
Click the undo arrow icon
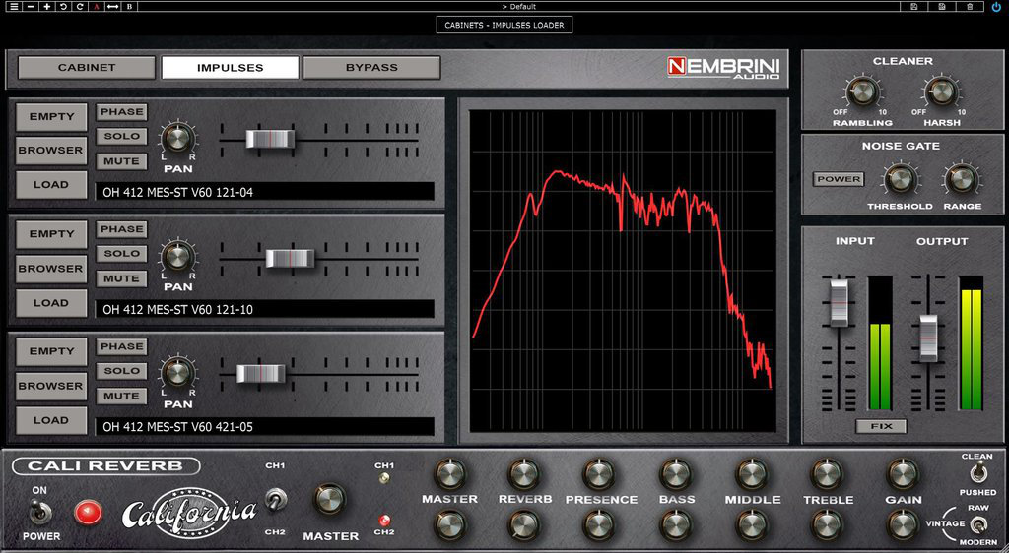(63, 7)
